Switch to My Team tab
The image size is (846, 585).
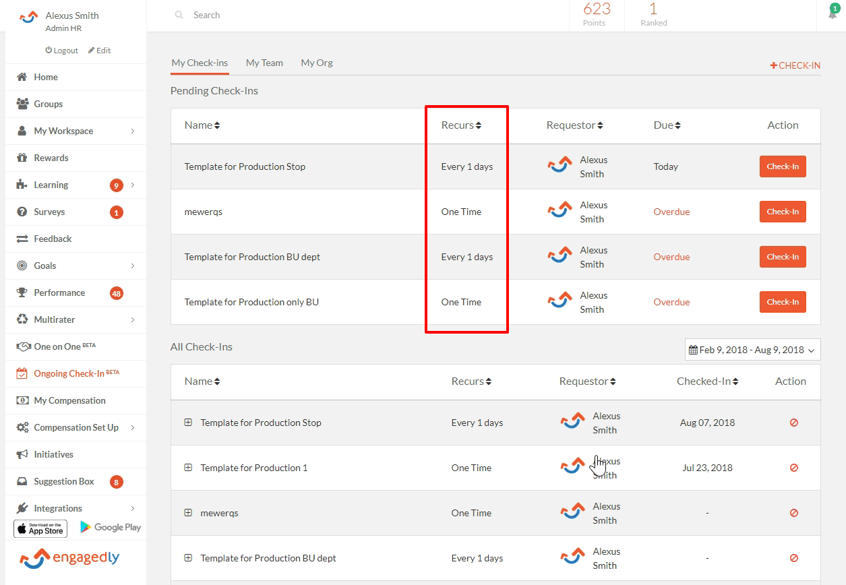pyautogui.click(x=264, y=63)
